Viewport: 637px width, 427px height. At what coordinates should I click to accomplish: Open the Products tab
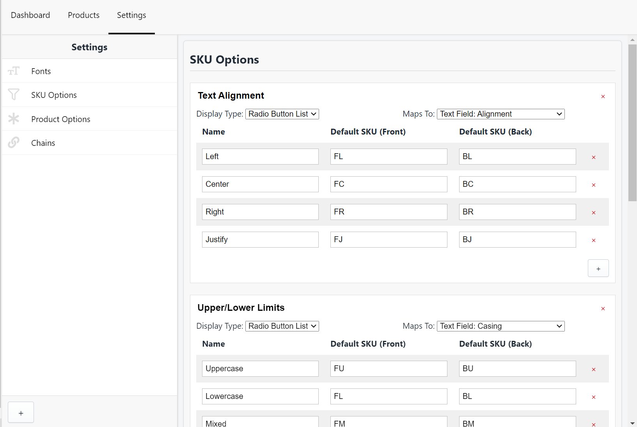tap(83, 15)
